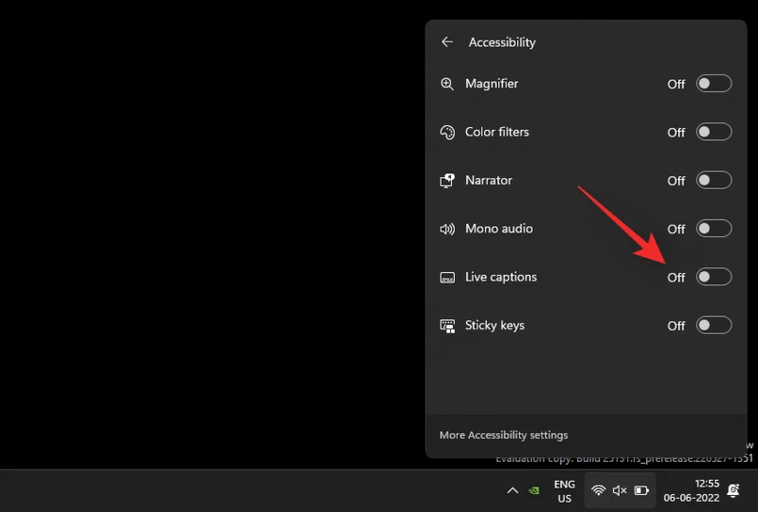Enable the Color filters switch

coord(714,132)
